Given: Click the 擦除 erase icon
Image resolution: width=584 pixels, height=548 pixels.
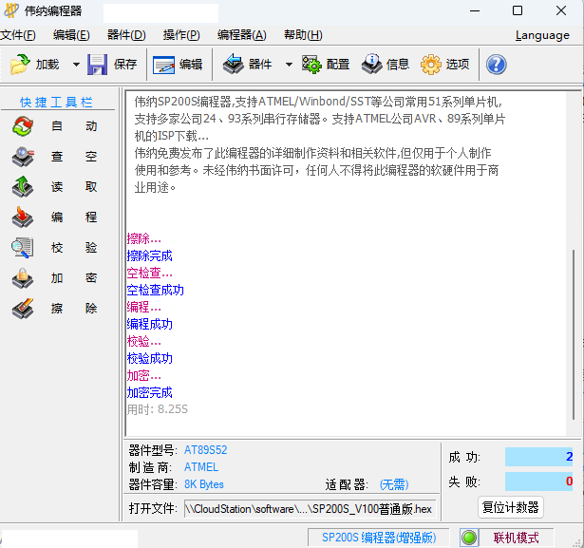Looking at the screenshot, I should point(23,309).
